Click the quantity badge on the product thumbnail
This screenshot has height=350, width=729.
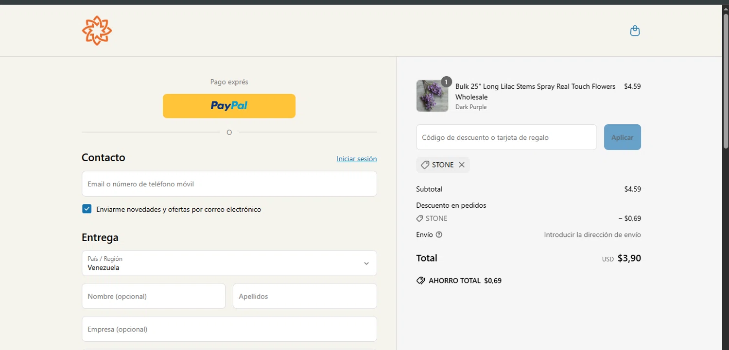tap(446, 82)
